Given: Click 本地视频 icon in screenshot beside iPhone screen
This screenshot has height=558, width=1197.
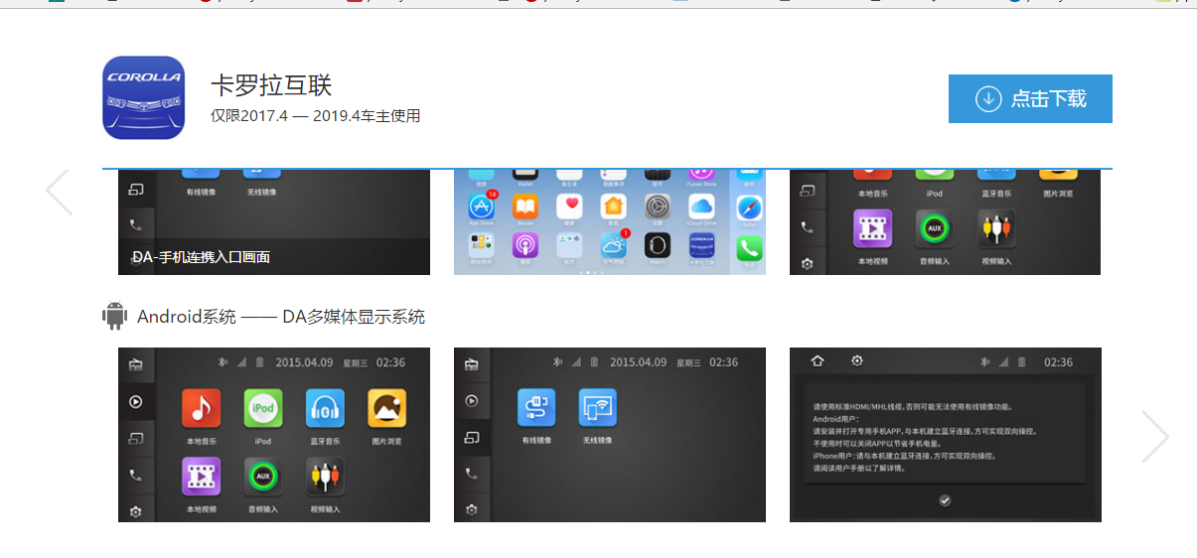Looking at the screenshot, I should tap(872, 229).
